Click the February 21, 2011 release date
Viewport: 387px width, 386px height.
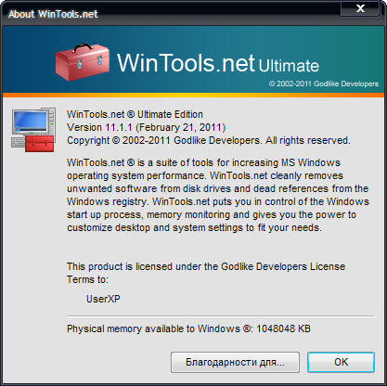click(x=181, y=127)
